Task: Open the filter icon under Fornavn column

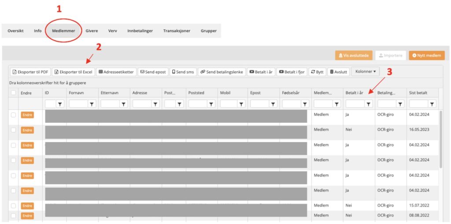Action: click(92, 104)
